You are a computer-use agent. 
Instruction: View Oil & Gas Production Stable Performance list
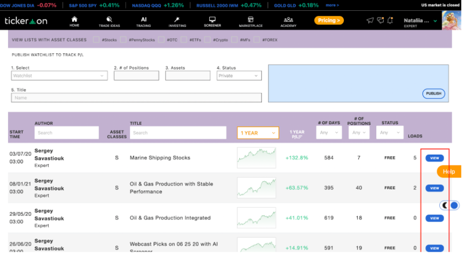(434, 188)
